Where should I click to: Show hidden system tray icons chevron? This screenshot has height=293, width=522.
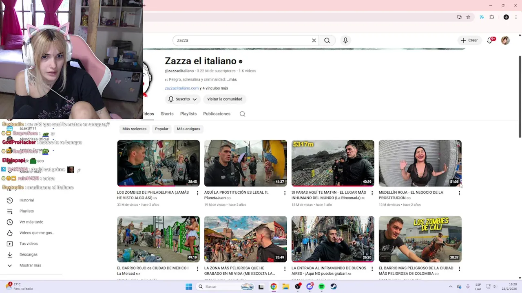click(x=450, y=286)
